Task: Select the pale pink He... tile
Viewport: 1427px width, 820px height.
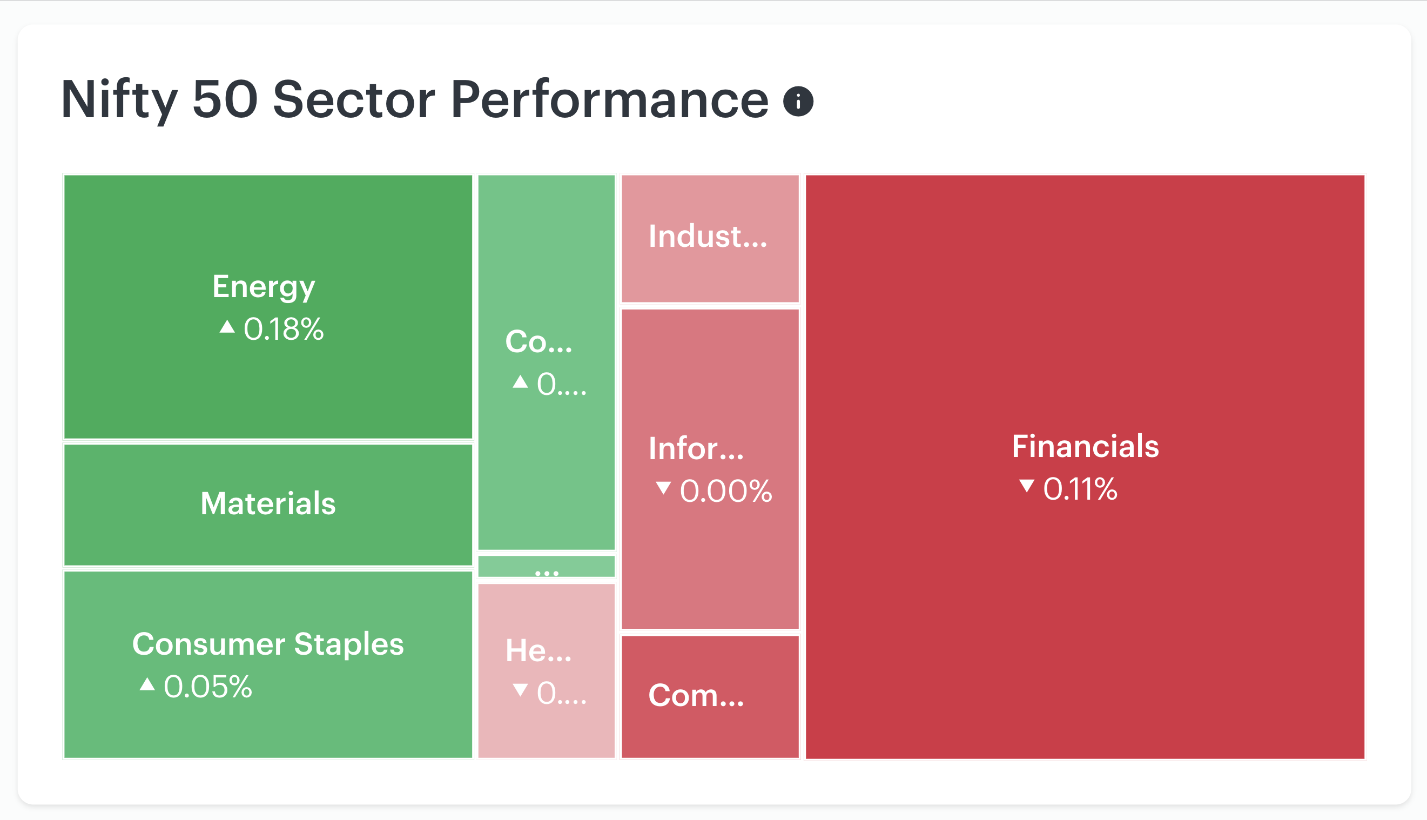Action: tap(546, 671)
